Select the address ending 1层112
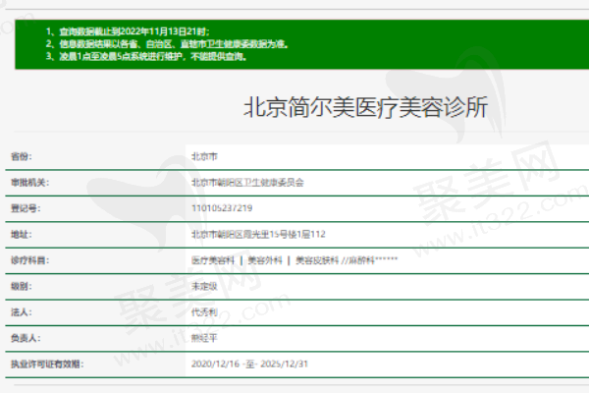 point(258,234)
